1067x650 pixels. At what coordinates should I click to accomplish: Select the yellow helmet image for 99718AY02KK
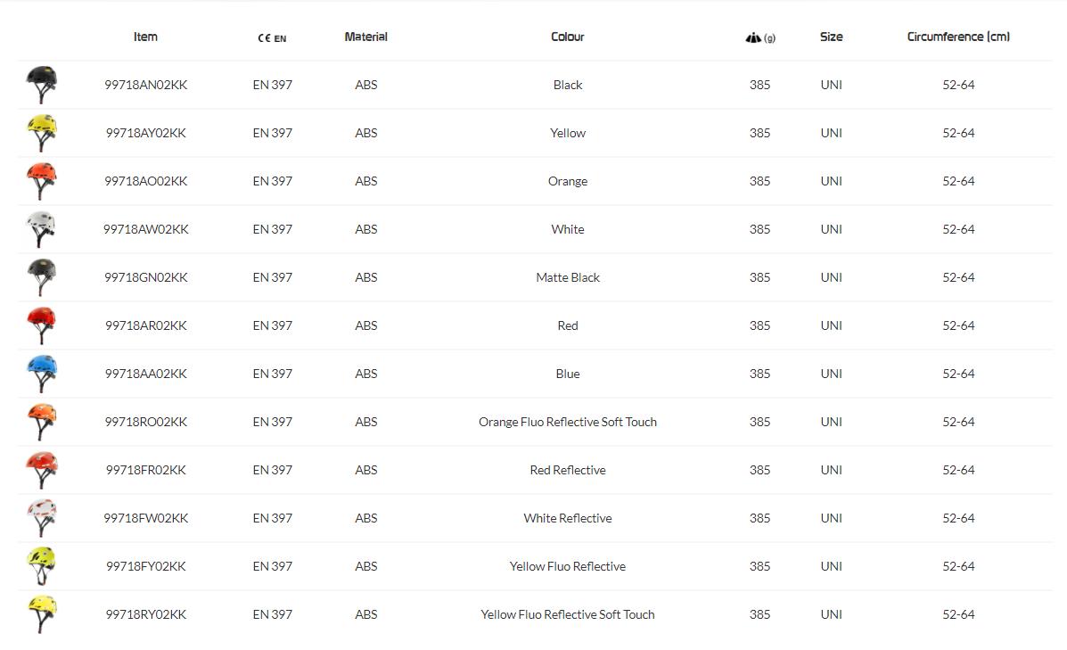pyautogui.click(x=41, y=133)
